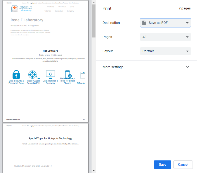Click the Tutorials menu item in the preview
Viewport: 197px width, 173px height.
(48, 11)
